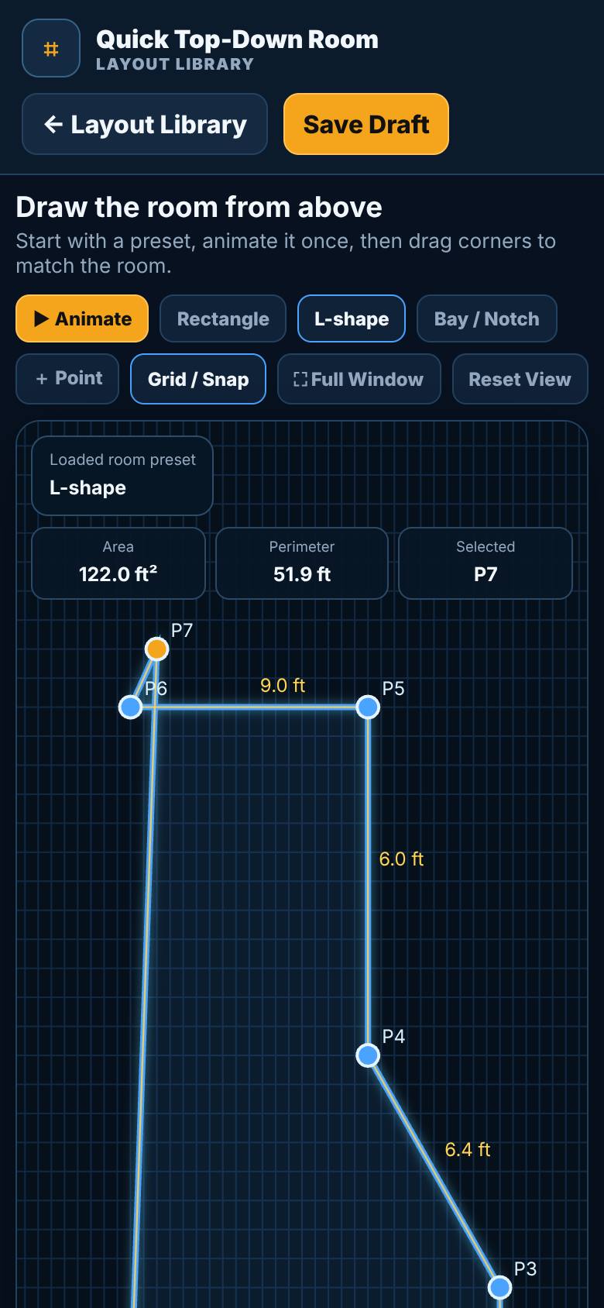Choose the Bay / Notch preset
This screenshot has width=604, height=1308.
coord(486,318)
